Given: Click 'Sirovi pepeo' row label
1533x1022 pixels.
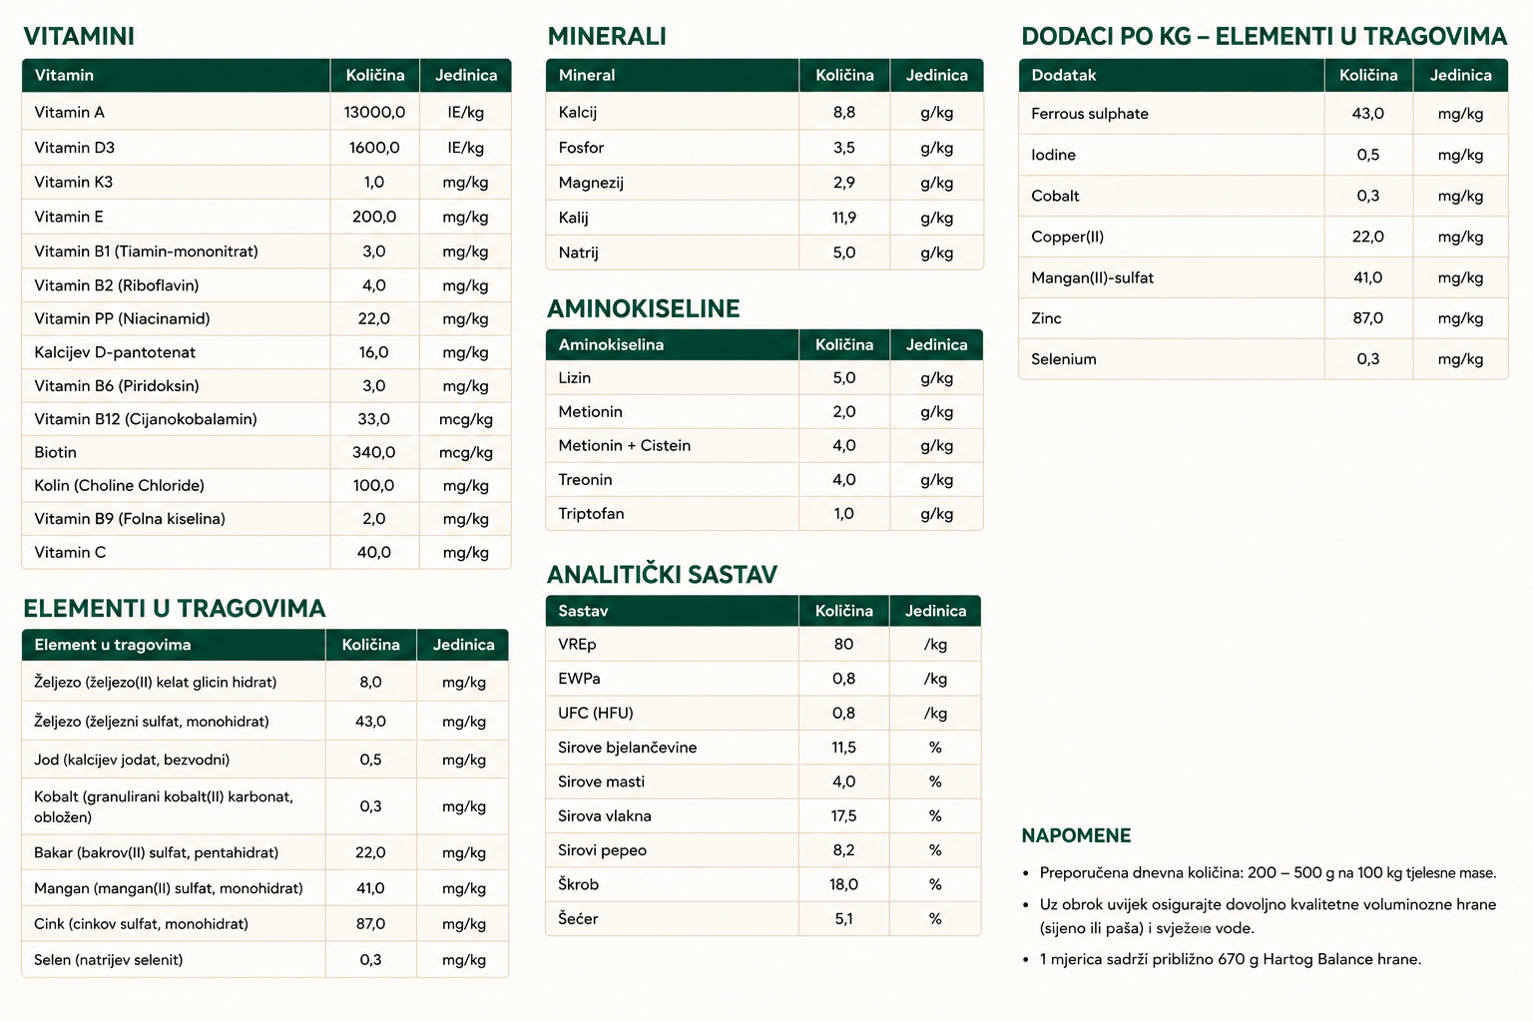Looking at the screenshot, I should (603, 850).
